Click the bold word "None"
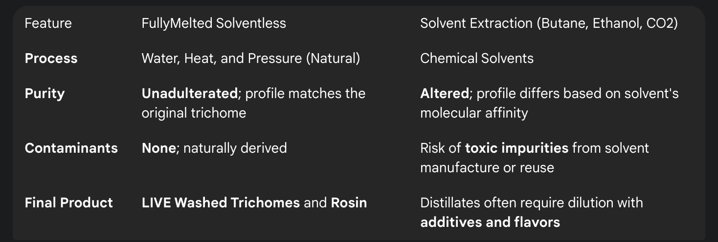 point(158,148)
